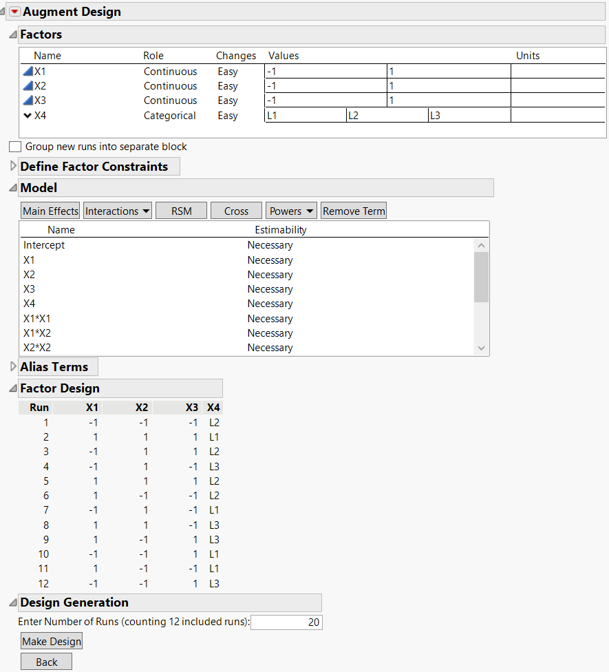The height and width of the screenshot is (672, 609).
Task: Select the X1*X1 model term
Action: (37, 319)
